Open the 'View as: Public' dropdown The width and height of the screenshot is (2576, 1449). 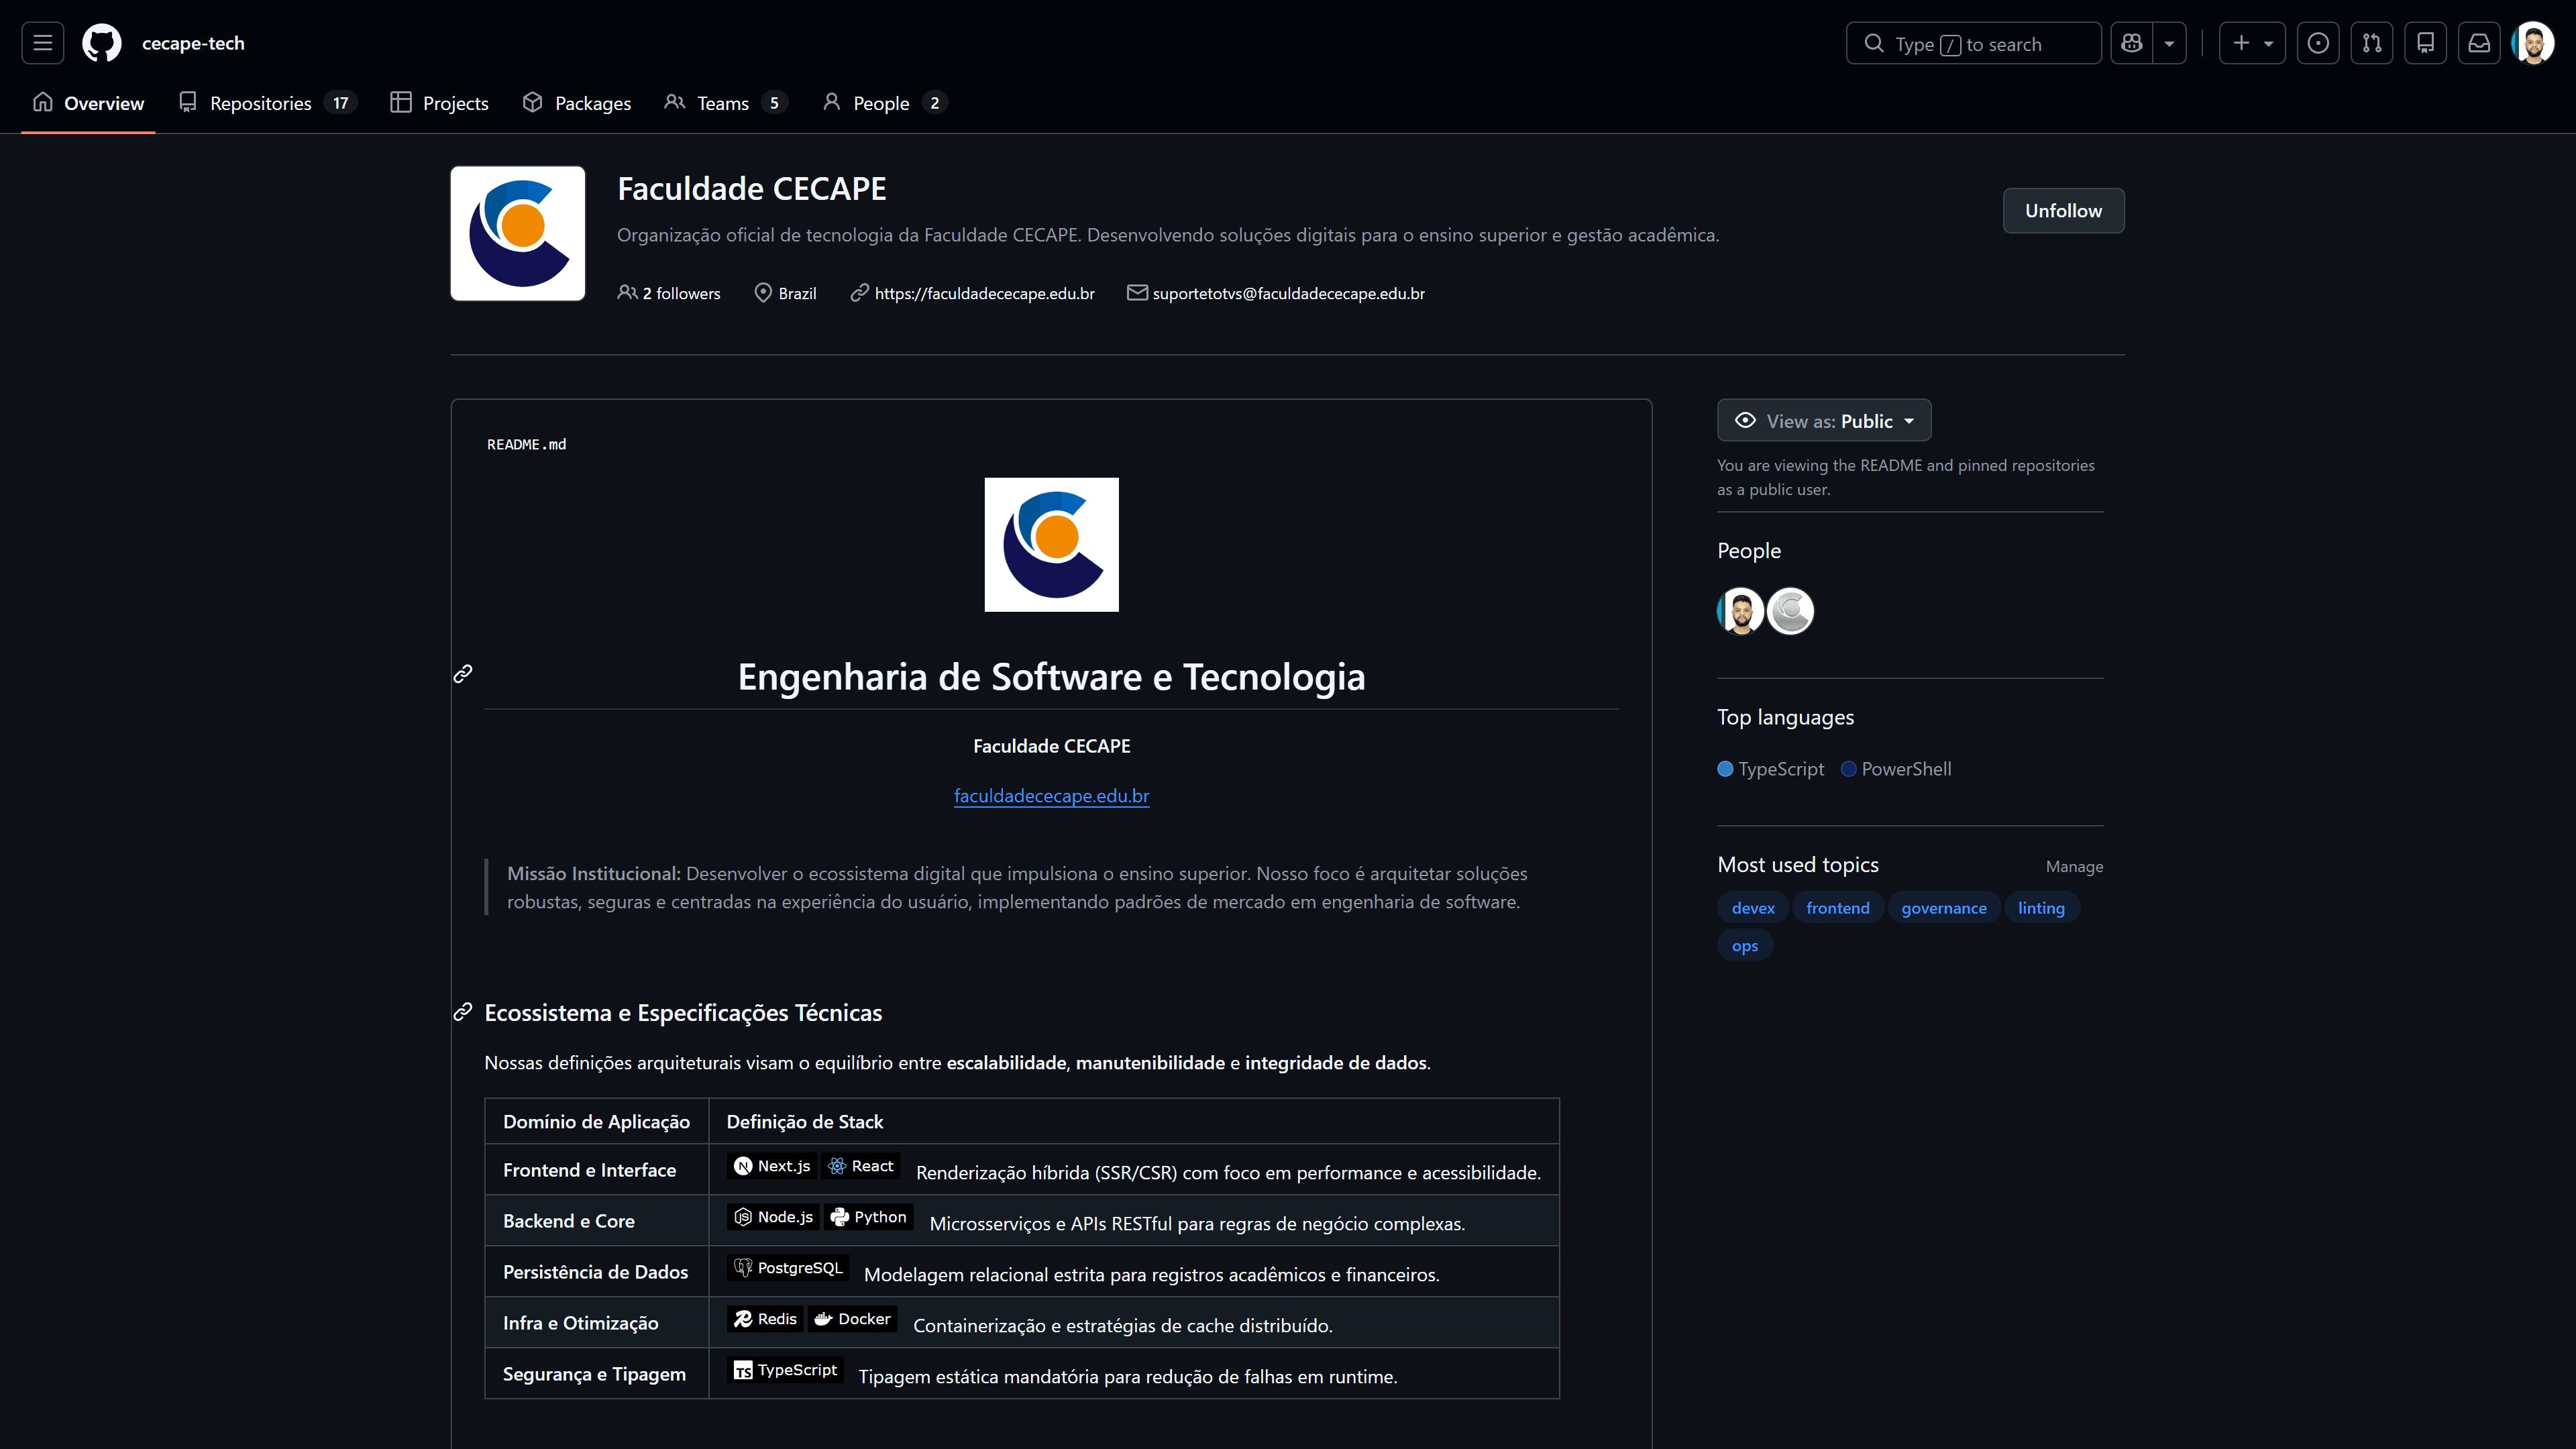(1823, 420)
